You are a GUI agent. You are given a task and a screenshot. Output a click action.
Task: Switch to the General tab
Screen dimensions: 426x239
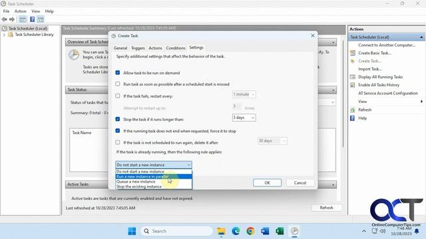coord(120,48)
